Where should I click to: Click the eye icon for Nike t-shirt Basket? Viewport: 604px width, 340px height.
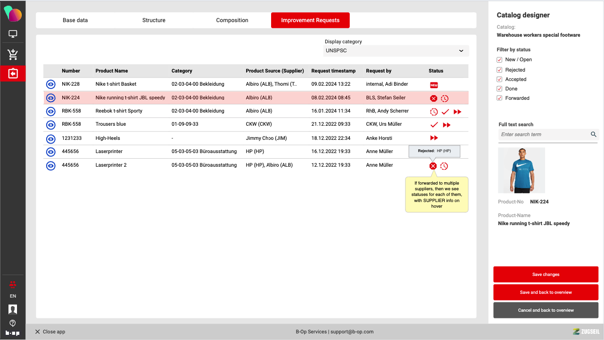pyautogui.click(x=51, y=84)
